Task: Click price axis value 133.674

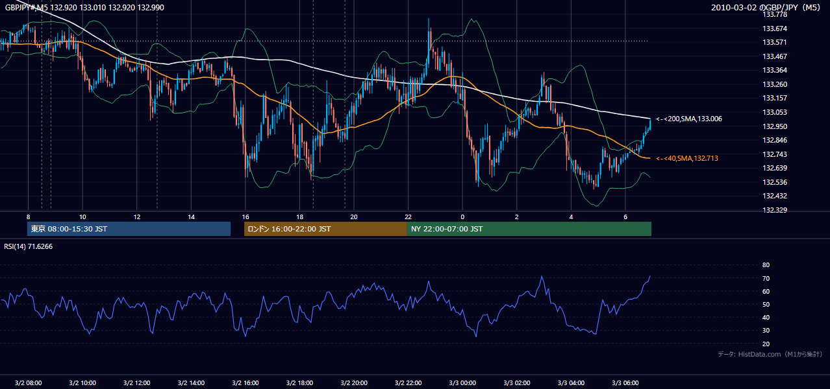Action: click(x=773, y=29)
